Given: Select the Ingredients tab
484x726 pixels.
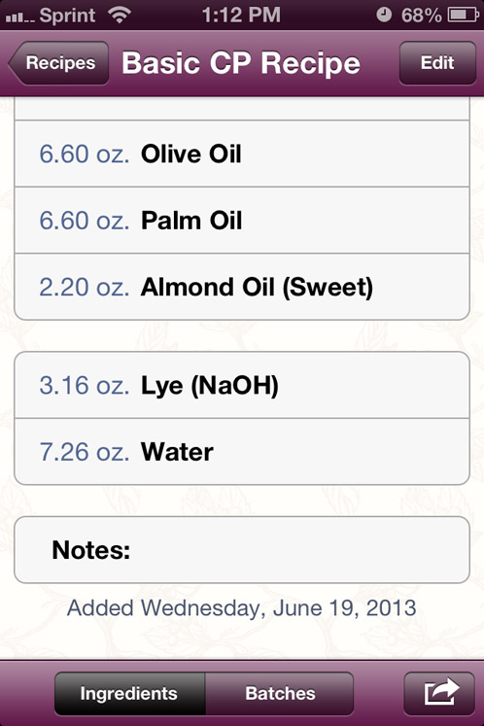Looking at the screenshot, I should tap(129, 693).
